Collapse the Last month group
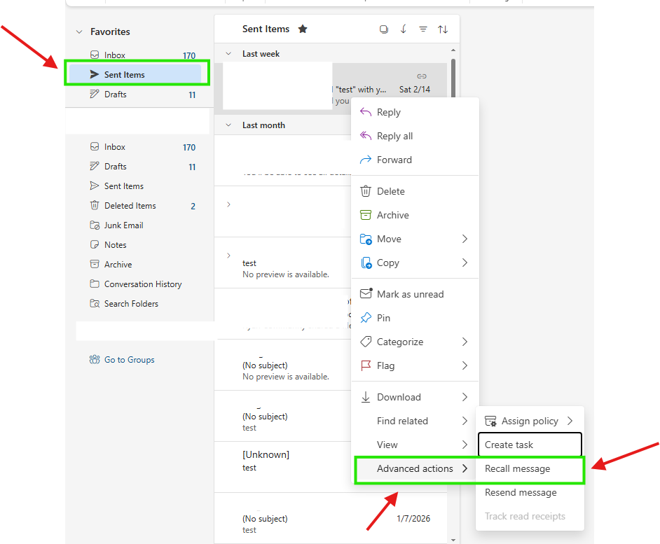Screen dimensions: 660x544 tap(228, 125)
